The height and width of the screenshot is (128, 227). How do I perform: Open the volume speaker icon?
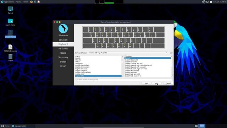(204, 2)
